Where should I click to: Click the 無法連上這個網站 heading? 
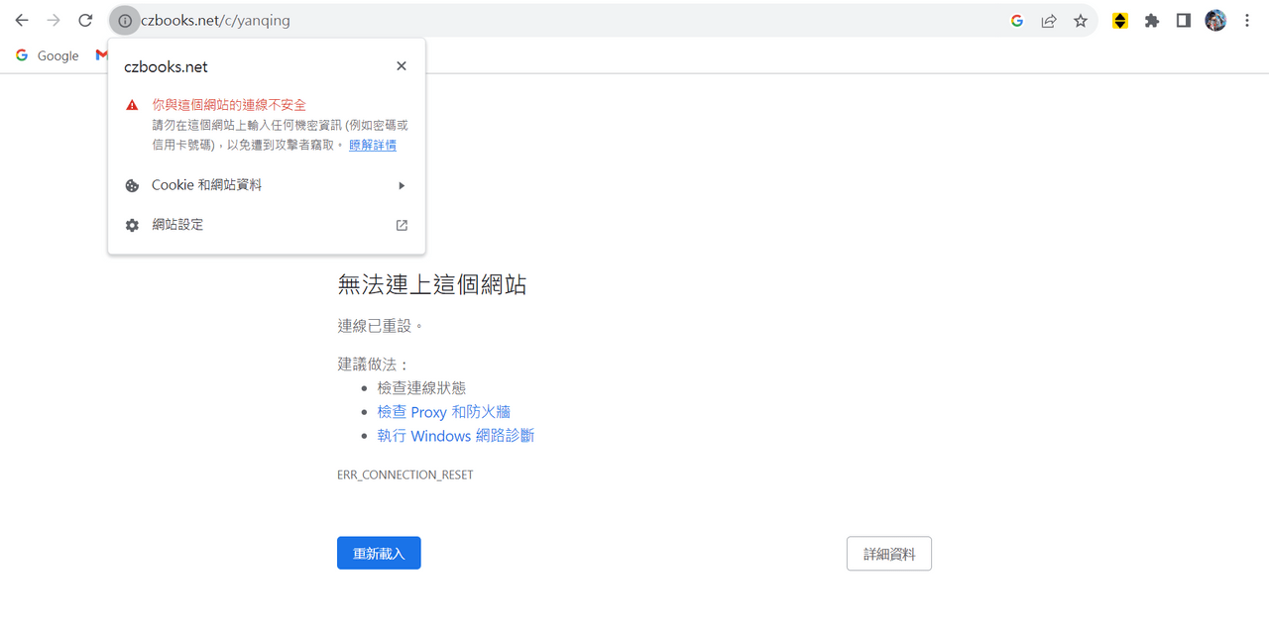(432, 285)
